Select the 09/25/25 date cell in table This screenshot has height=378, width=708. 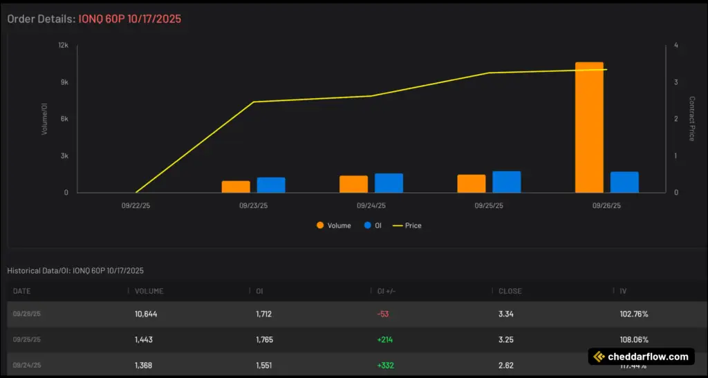coord(27,340)
